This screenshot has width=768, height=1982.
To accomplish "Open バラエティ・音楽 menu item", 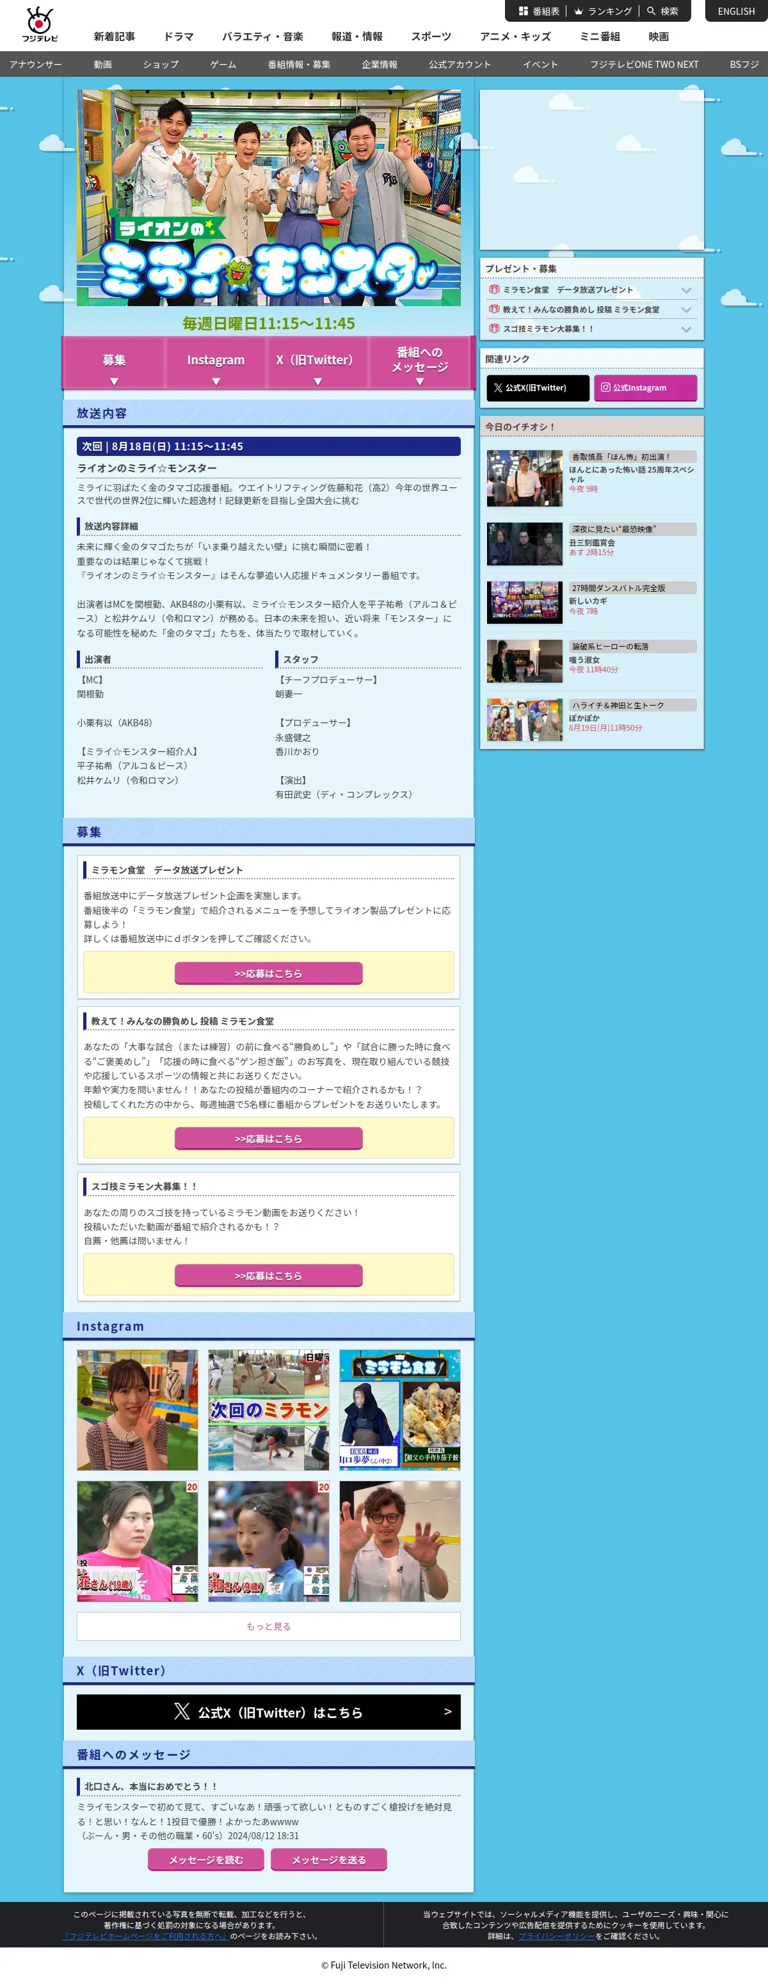I will coord(262,36).
